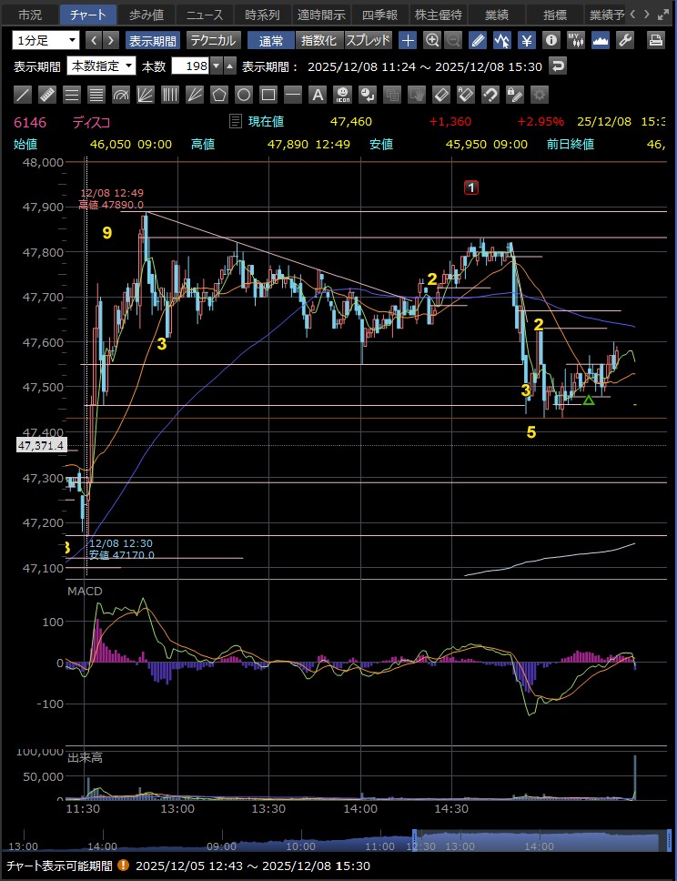This screenshot has height=881, width=677.
Task: Toggle the 通常 normal display mode
Action: click(x=270, y=40)
